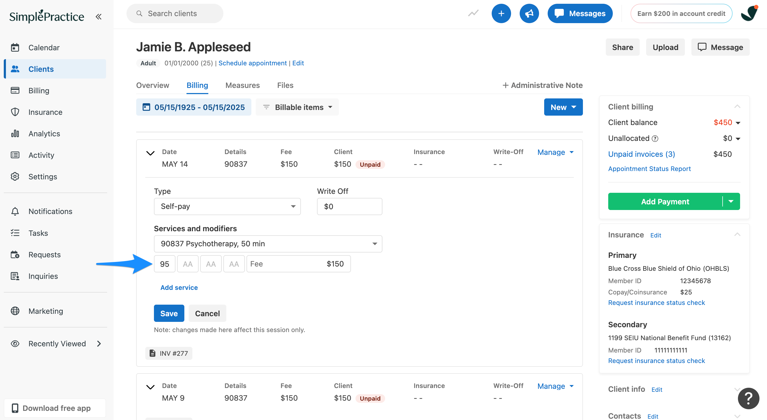Viewport: 767px width, 420px height.
Task: Click the Add Payment button
Action: (x=665, y=201)
